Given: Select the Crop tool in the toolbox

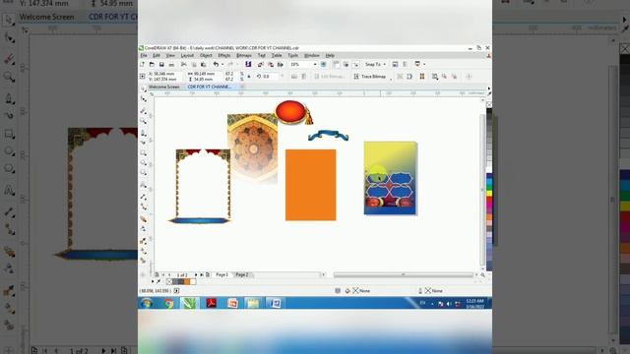Looking at the screenshot, I should click(x=143, y=111).
